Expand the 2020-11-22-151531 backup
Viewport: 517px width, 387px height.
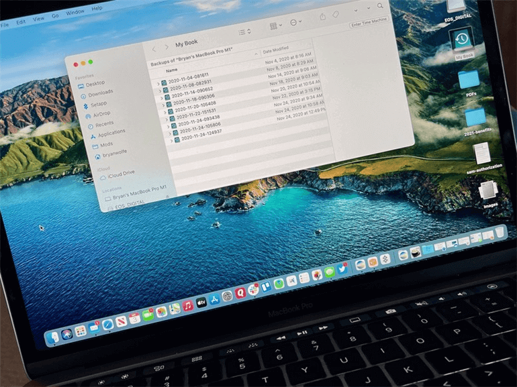coord(167,119)
